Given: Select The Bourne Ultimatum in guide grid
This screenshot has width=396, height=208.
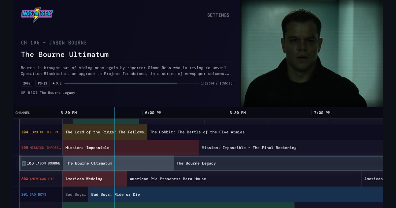Looking at the screenshot, I should click(118, 163).
